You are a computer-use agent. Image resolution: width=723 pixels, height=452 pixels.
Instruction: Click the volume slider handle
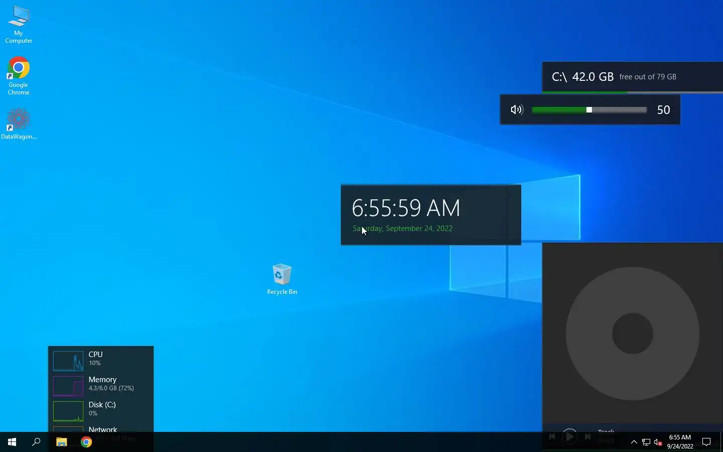[x=589, y=109]
